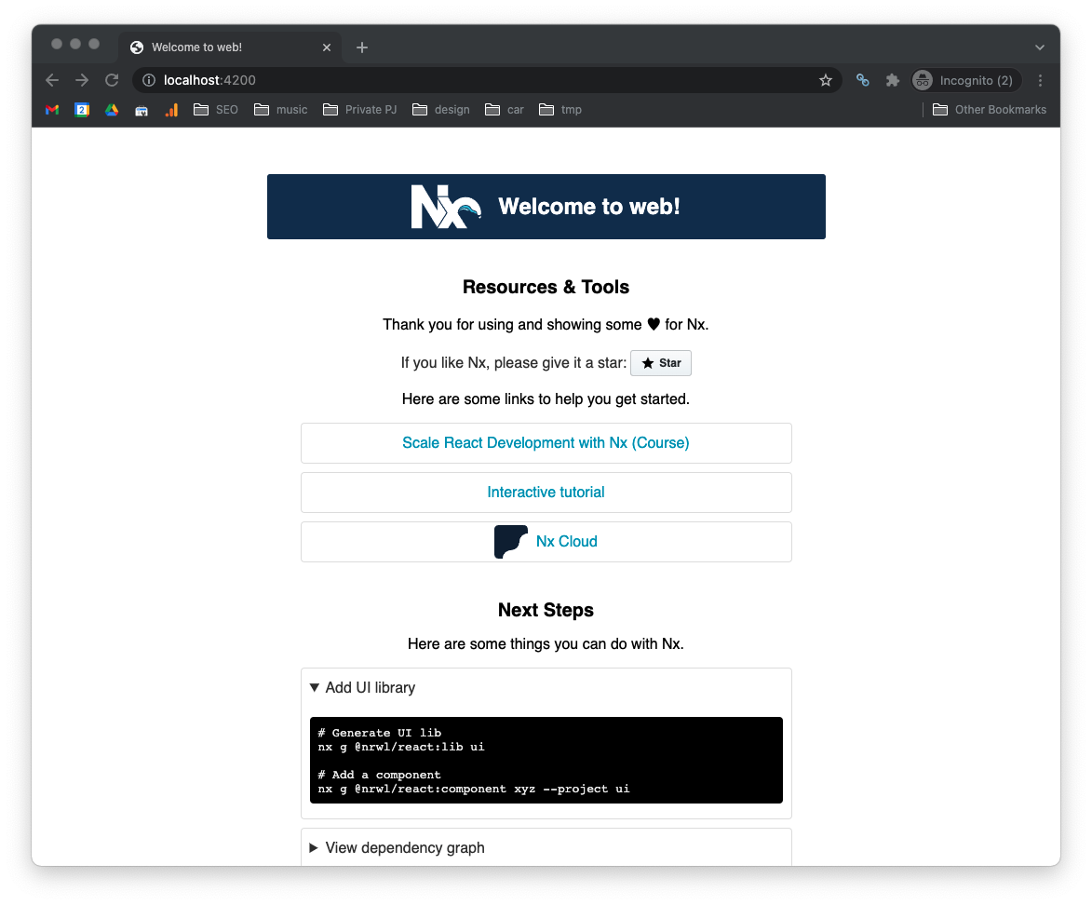Bookmark this page with the star icon

[826, 81]
